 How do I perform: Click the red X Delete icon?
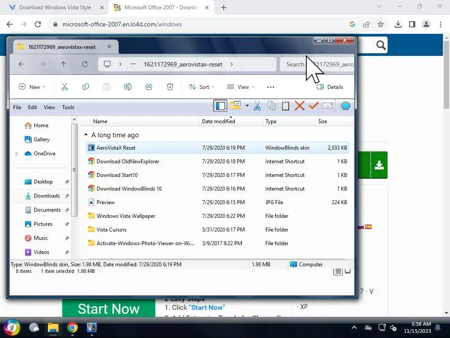pos(300,106)
